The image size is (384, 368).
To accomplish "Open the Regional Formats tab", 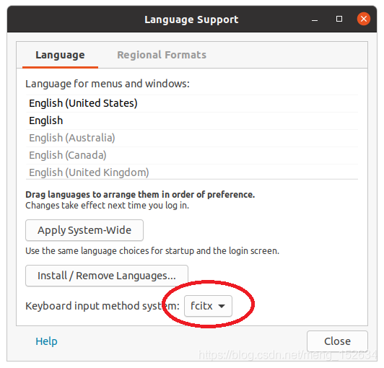I will (x=162, y=55).
